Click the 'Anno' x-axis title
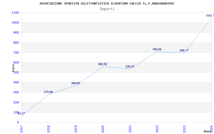This screenshot has width=214, height=134. (x=207, y=131)
